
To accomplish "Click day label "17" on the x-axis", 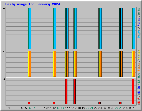I will [x=75, y=108].
